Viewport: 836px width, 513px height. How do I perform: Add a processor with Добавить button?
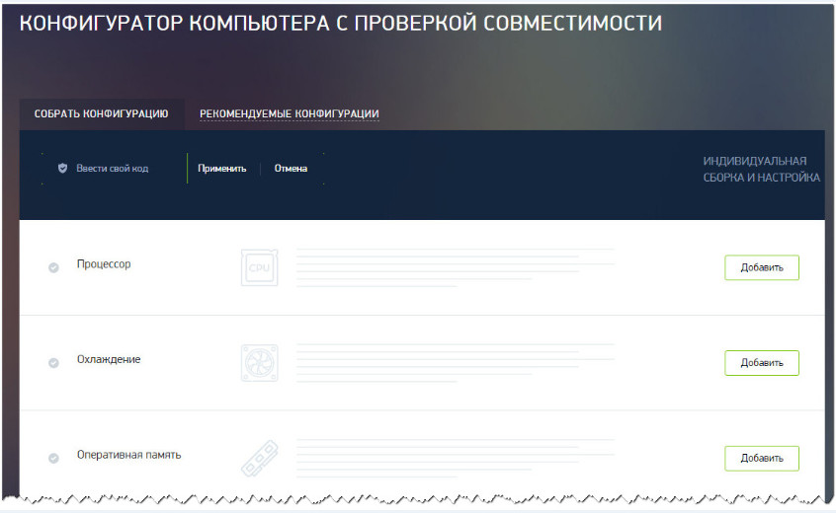pos(761,267)
